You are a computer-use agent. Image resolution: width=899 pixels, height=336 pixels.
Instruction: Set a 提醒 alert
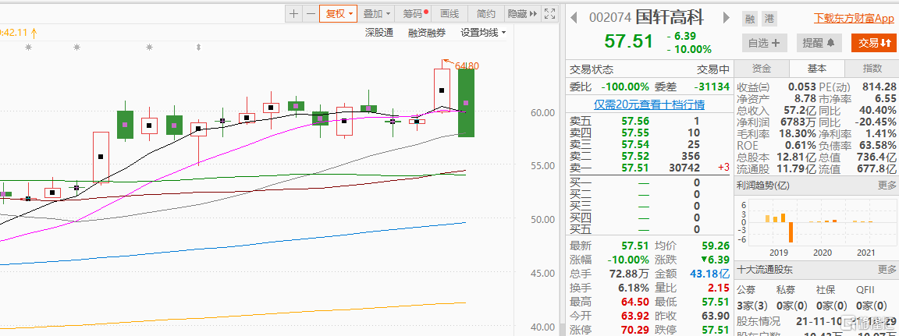pyautogui.click(x=818, y=43)
